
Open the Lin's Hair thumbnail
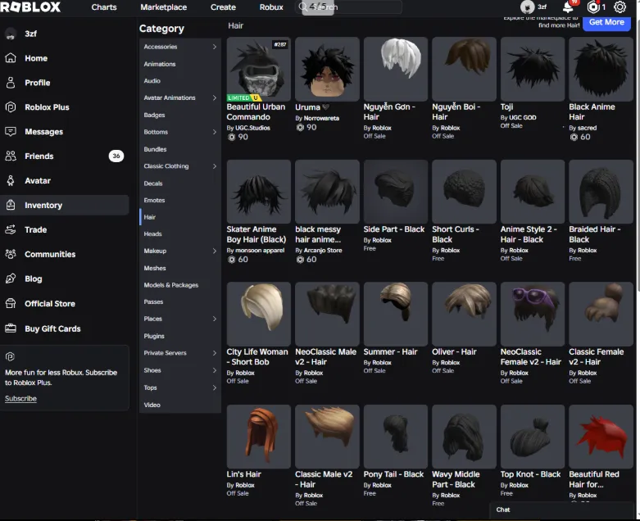[259, 437]
